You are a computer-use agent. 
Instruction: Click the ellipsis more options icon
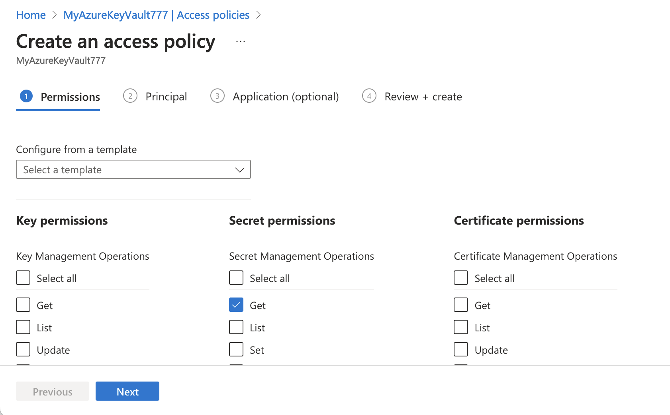click(x=241, y=41)
